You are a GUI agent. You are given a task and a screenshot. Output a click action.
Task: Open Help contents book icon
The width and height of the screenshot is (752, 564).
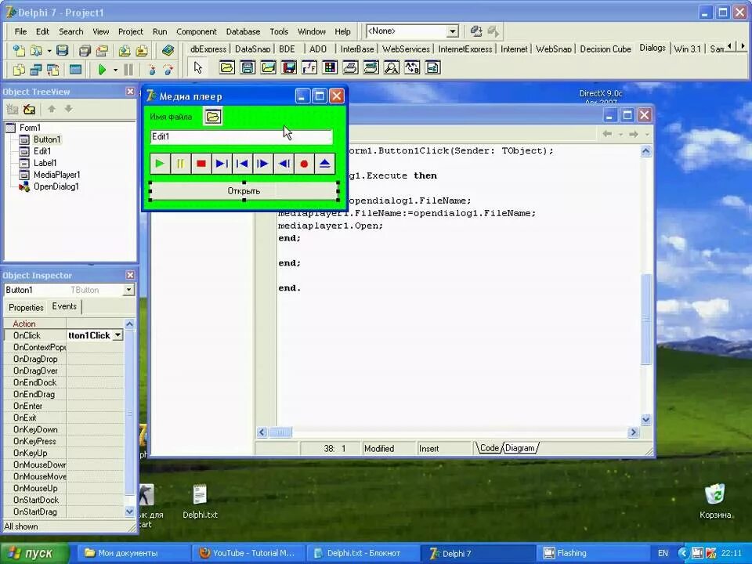(168, 50)
